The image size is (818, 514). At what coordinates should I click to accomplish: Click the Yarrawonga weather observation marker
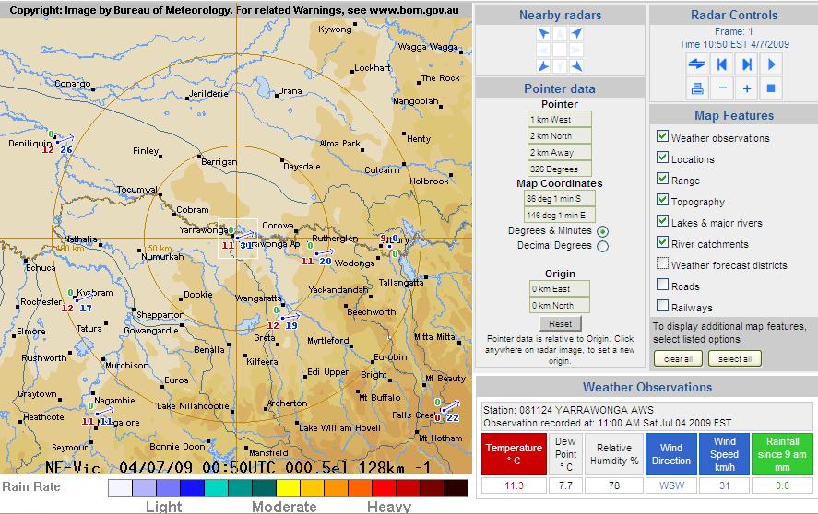238,239
